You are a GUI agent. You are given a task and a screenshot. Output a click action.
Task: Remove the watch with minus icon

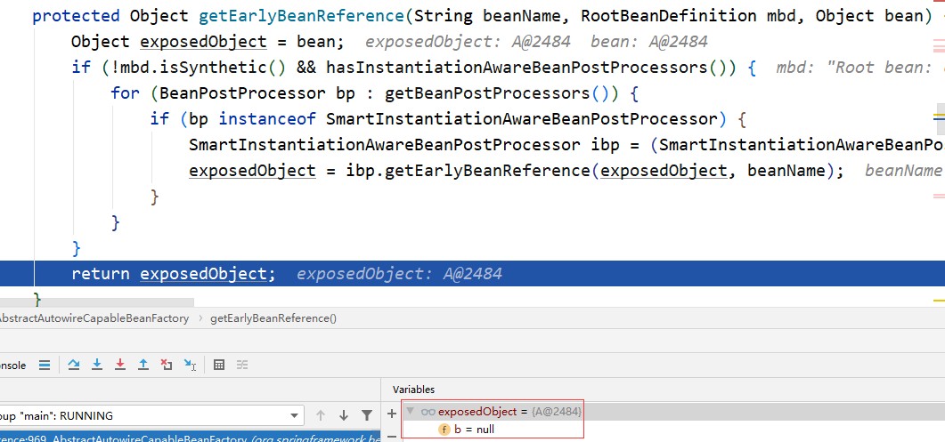tap(392, 436)
